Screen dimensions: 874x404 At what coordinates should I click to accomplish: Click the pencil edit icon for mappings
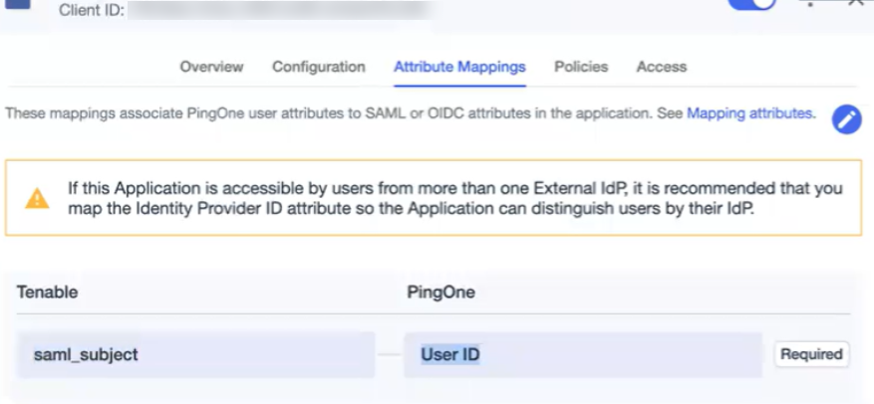point(846,119)
